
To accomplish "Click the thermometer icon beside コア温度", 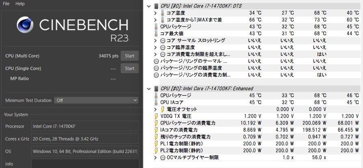I will [x=162, y=13].
